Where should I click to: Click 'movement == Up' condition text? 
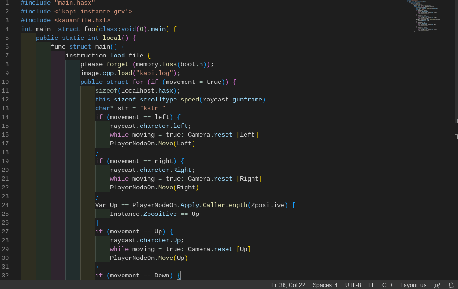[136, 232]
